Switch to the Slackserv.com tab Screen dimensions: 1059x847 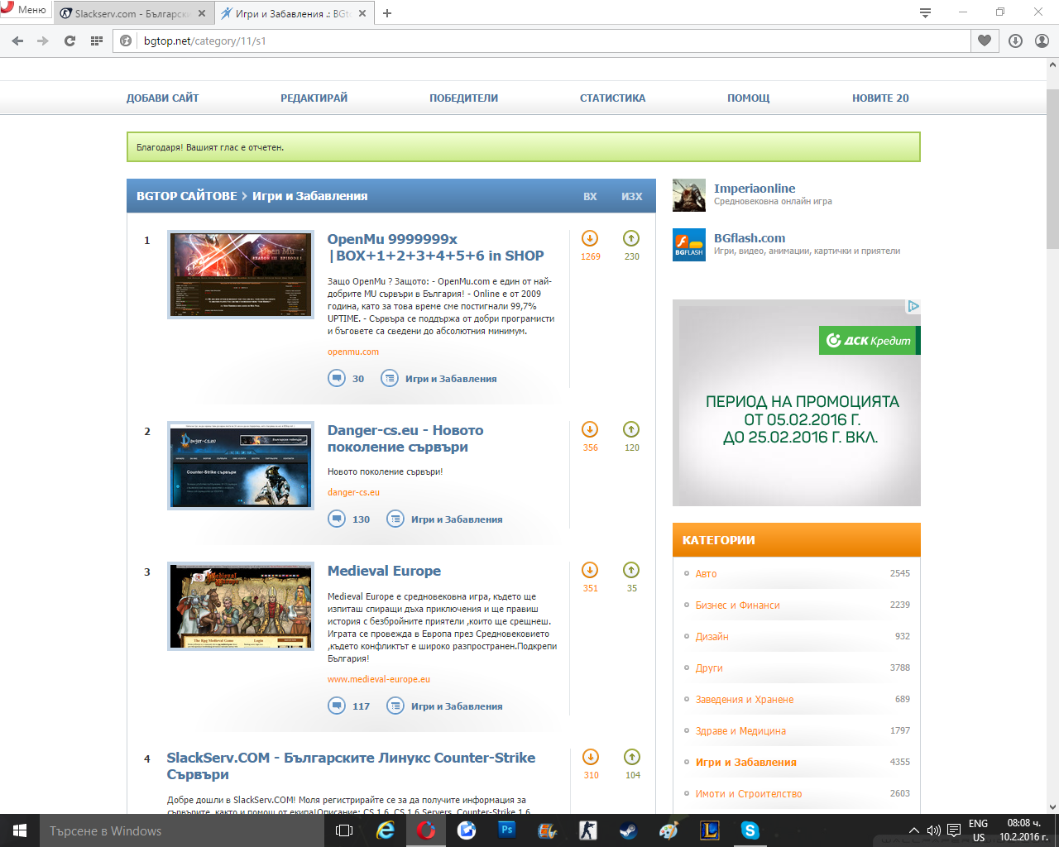132,13
